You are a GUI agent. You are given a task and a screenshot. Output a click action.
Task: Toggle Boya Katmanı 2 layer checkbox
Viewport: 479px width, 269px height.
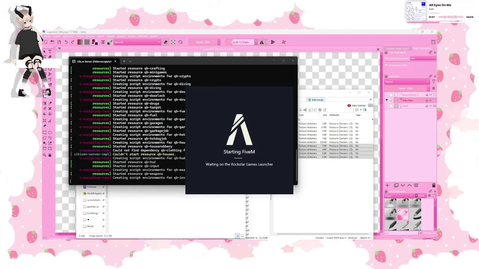pos(391,95)
